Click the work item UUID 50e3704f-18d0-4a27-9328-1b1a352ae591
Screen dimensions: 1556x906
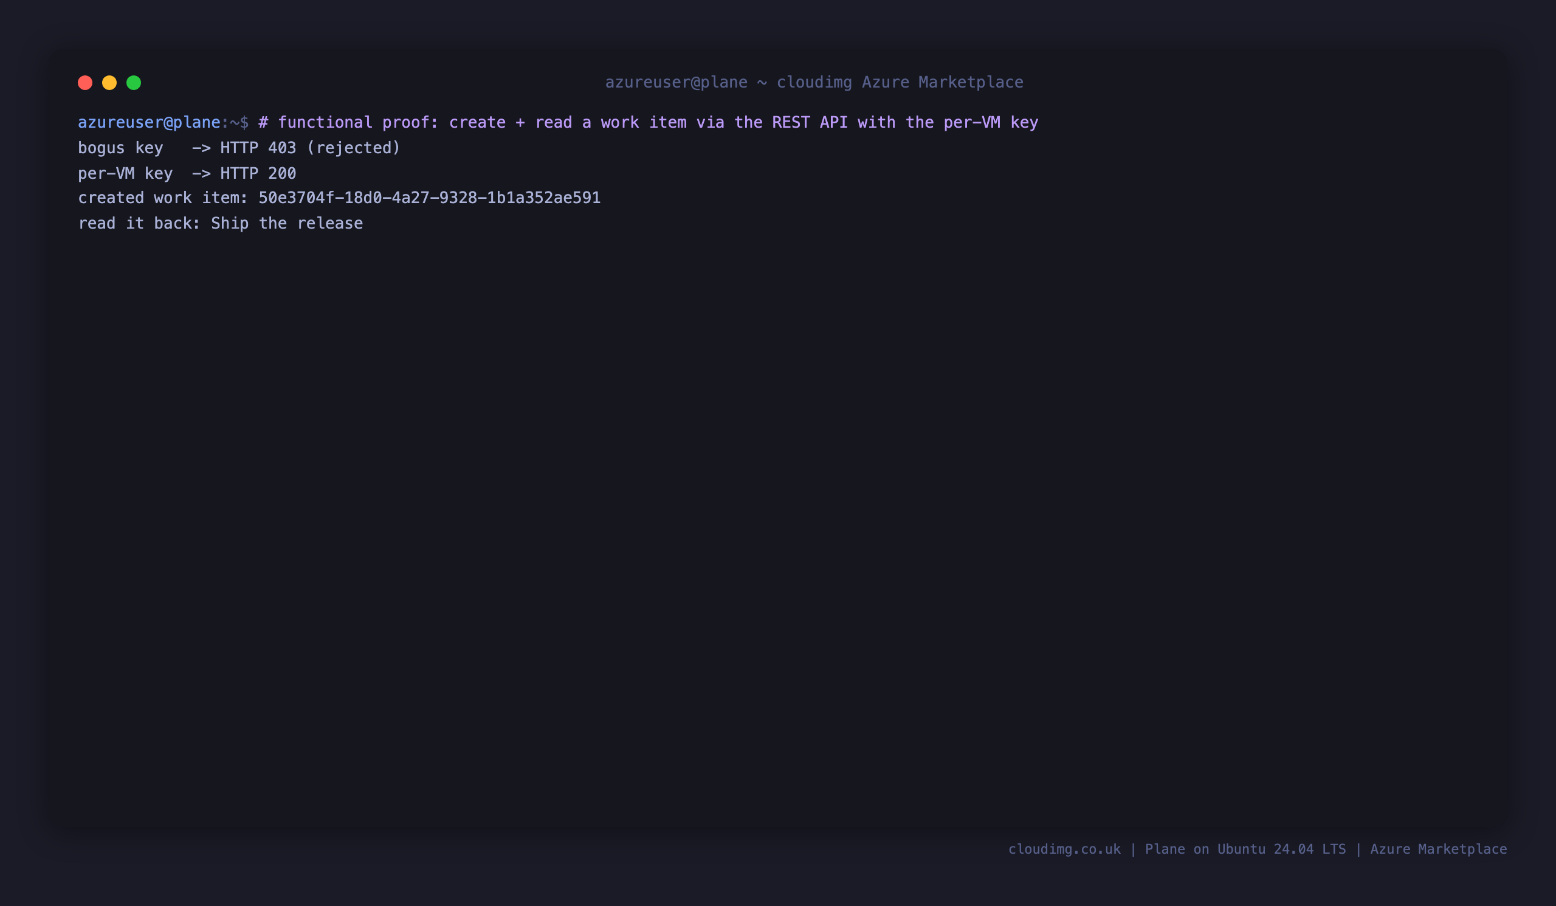point(429,198)
